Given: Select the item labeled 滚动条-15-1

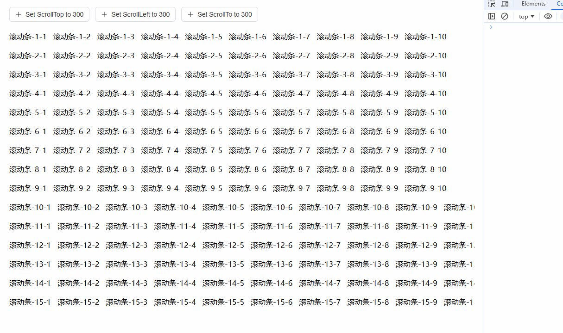Looking at the screenshot, I should tap(30, 302).
